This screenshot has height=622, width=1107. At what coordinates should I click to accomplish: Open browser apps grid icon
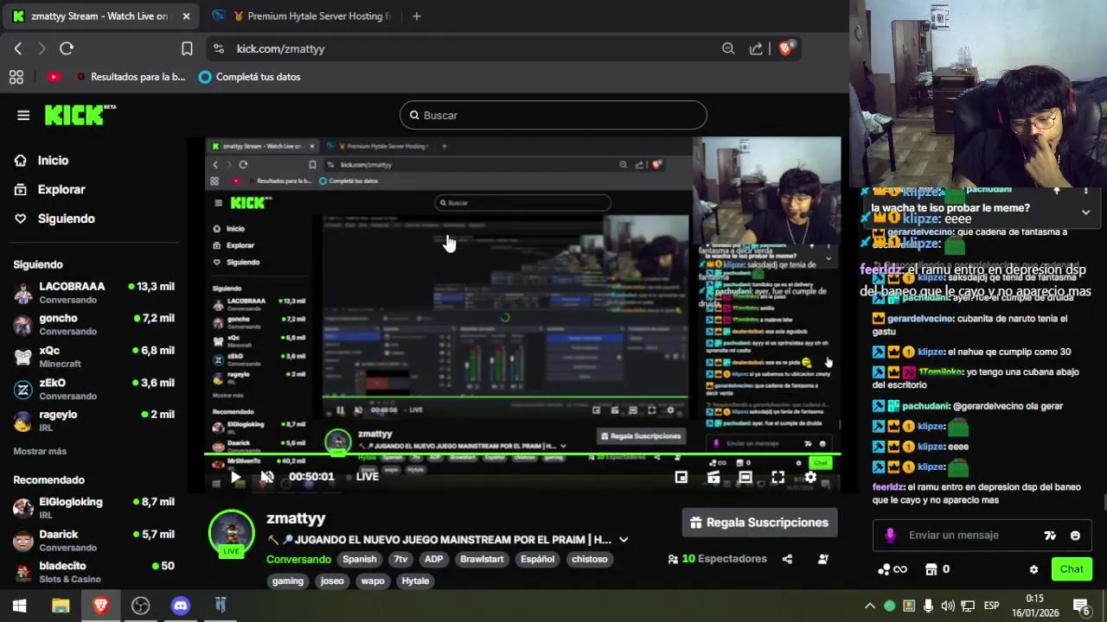point(16,77)
